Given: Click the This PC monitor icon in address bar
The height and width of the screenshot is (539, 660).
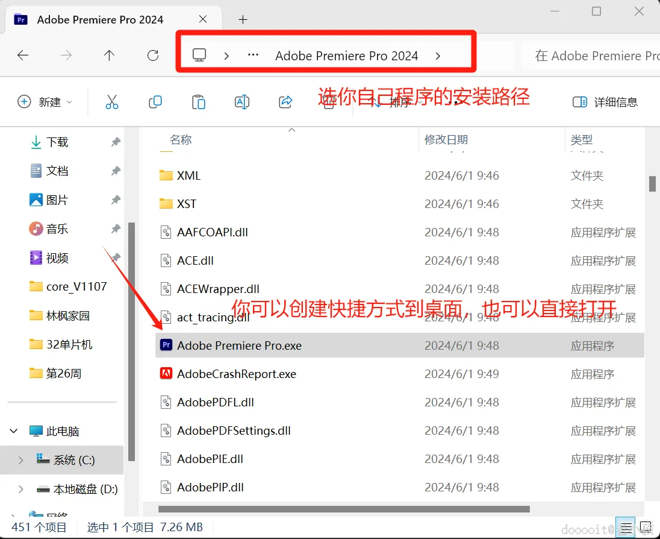Looking at the screenshot, I should coord(199,55).
